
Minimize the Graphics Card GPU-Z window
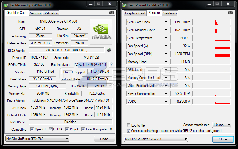click(91, 4)
